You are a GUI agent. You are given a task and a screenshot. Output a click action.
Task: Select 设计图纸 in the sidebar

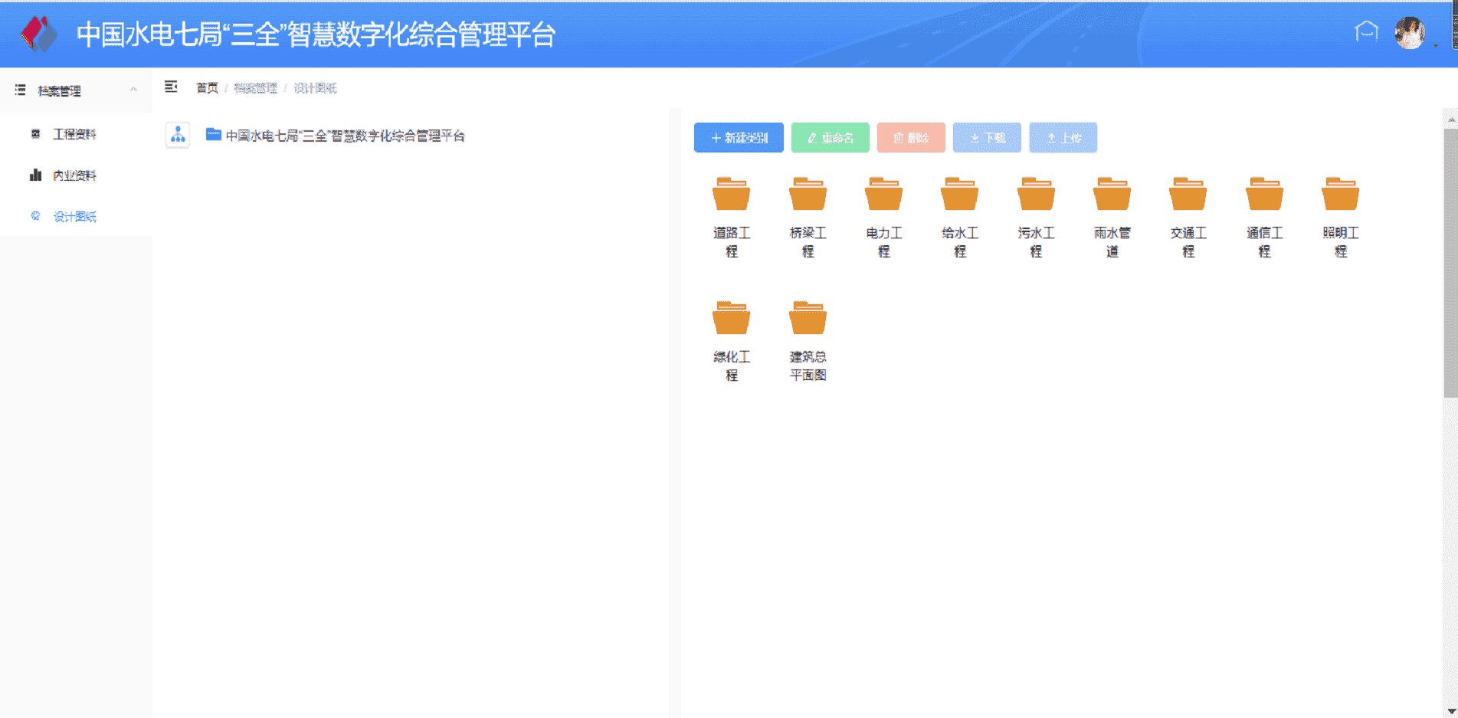(x=74, y=217)
